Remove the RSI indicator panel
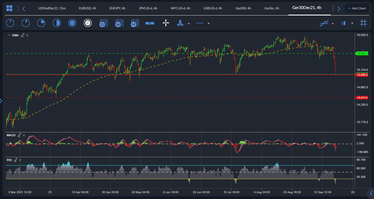Image resolution: width=374 pixels, height=199 pixels. click(x=20, y=160)
